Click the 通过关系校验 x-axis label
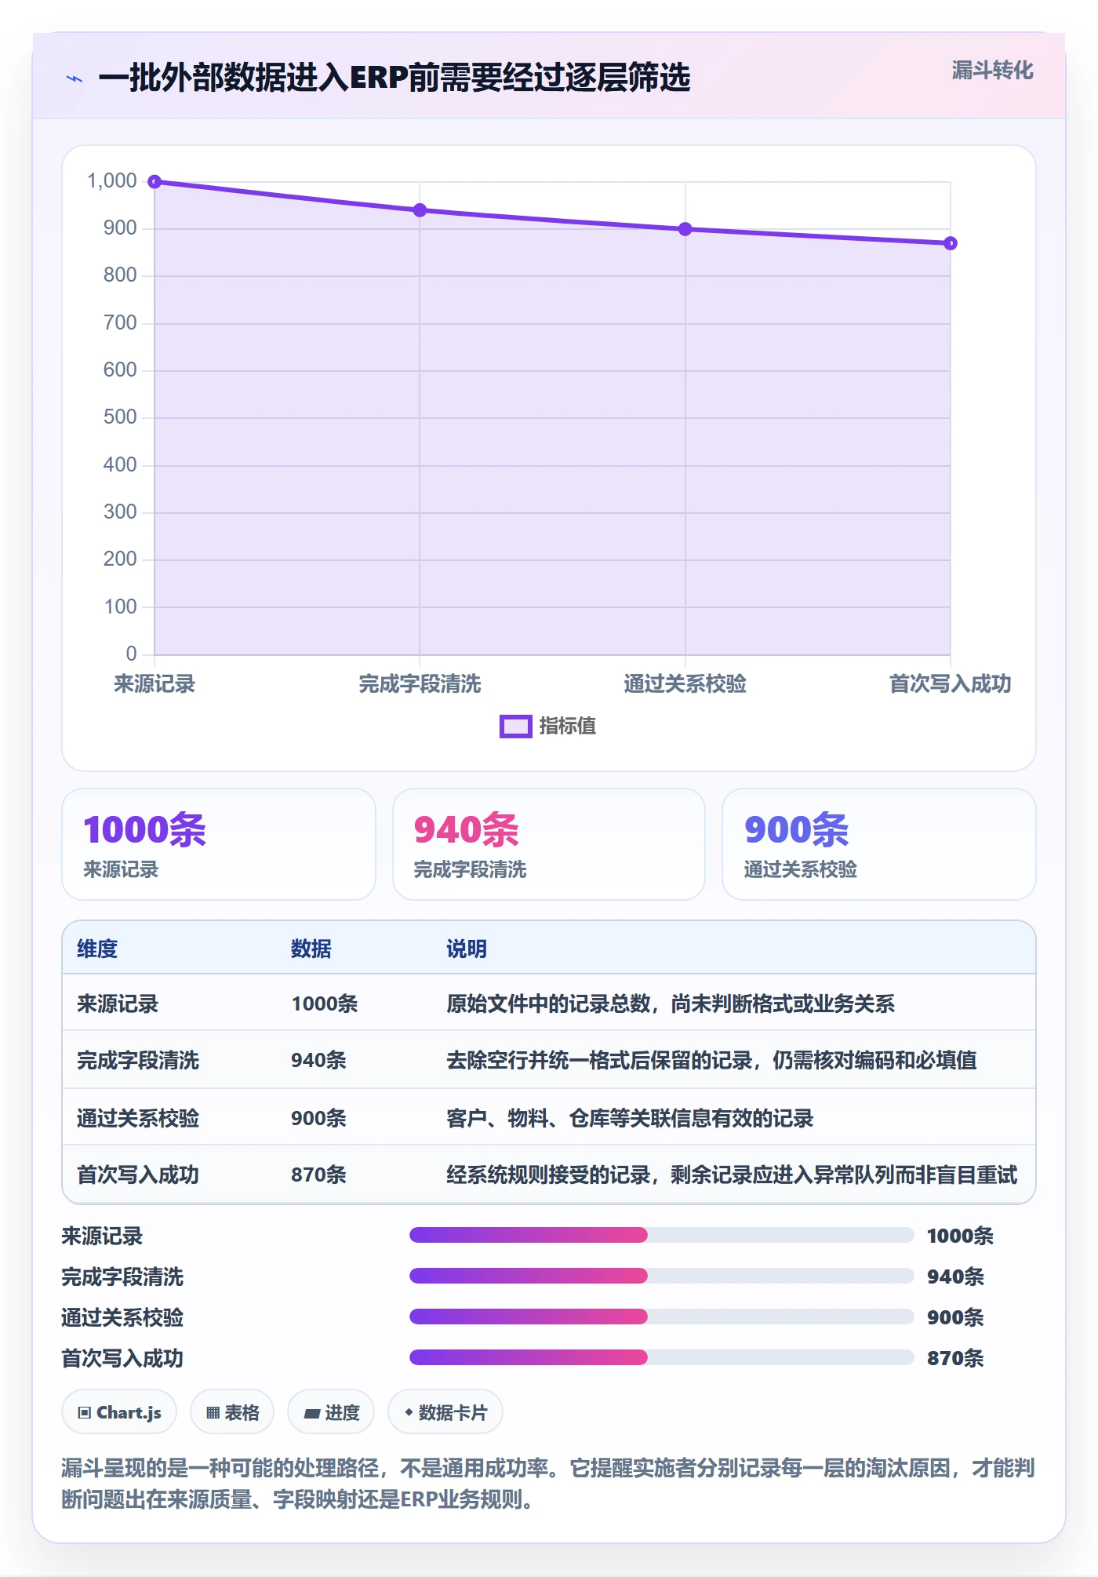The height and width of the screenshot is (1577, 1098). coord(685,684)
